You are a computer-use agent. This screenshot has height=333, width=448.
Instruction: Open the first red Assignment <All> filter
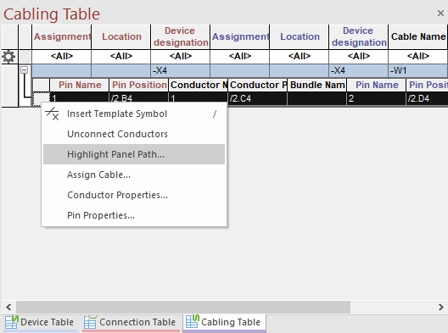(x=62, y=56)
